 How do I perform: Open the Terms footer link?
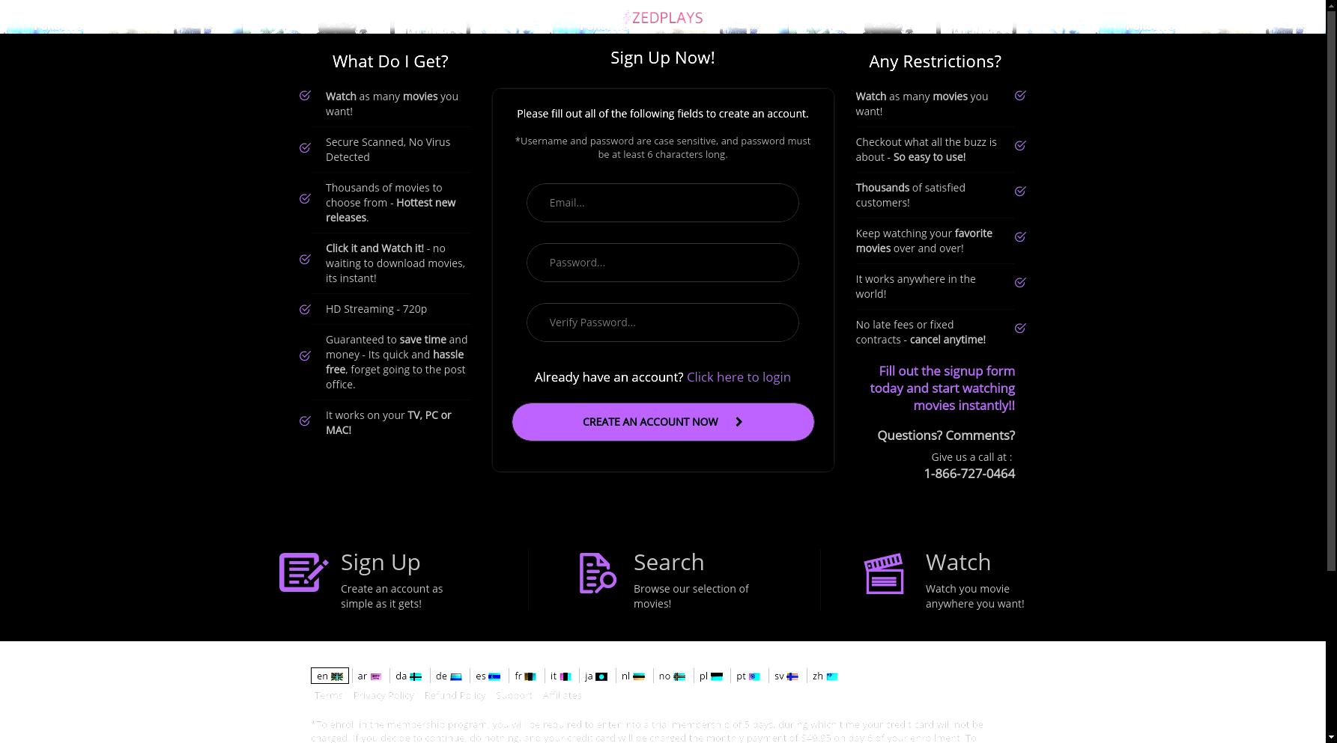[328, 696]
